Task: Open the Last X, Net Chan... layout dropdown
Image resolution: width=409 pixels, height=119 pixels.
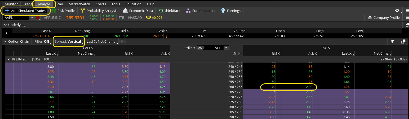Action: coord(102,42)
